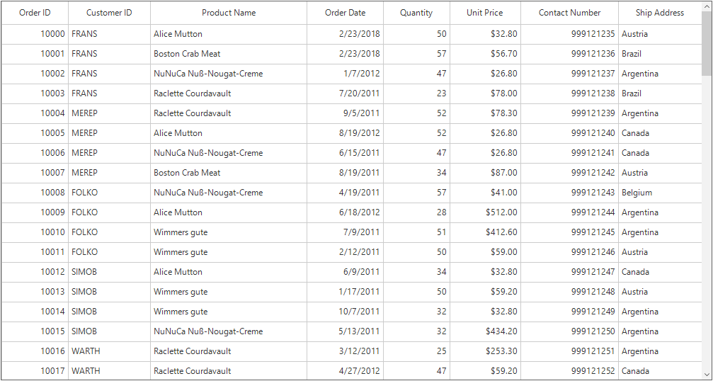Select order ID cell 10011
This screenshot has width=713, height=381.
[x=35, y=252]
